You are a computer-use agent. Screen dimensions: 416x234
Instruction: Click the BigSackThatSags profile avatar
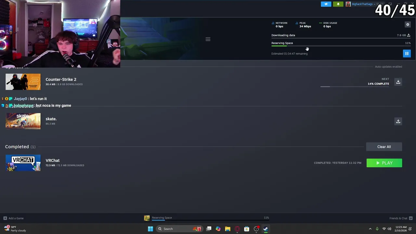(348, 4)
